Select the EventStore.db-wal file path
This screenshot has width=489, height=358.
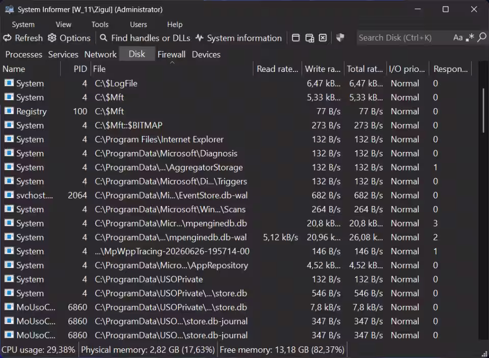171,195
